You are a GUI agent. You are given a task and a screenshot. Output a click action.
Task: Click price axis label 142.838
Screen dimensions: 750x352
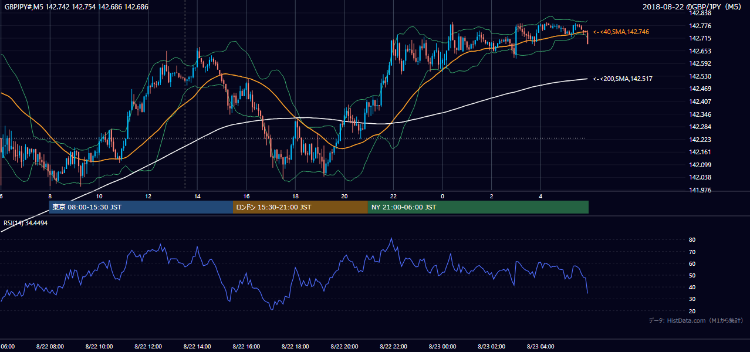pos(700,13)
